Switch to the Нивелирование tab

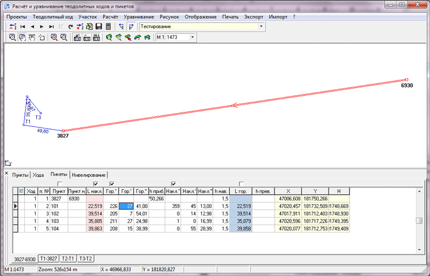point(89,175)
